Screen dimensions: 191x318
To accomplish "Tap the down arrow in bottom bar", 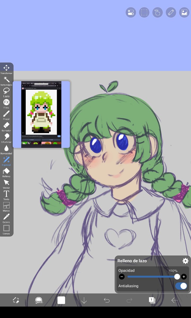I will pyautogui.click(x=84, y=300).
